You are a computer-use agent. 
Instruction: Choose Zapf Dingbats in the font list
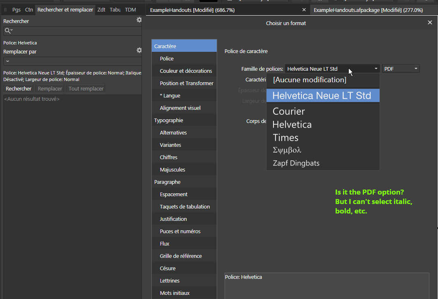[323, 163]
